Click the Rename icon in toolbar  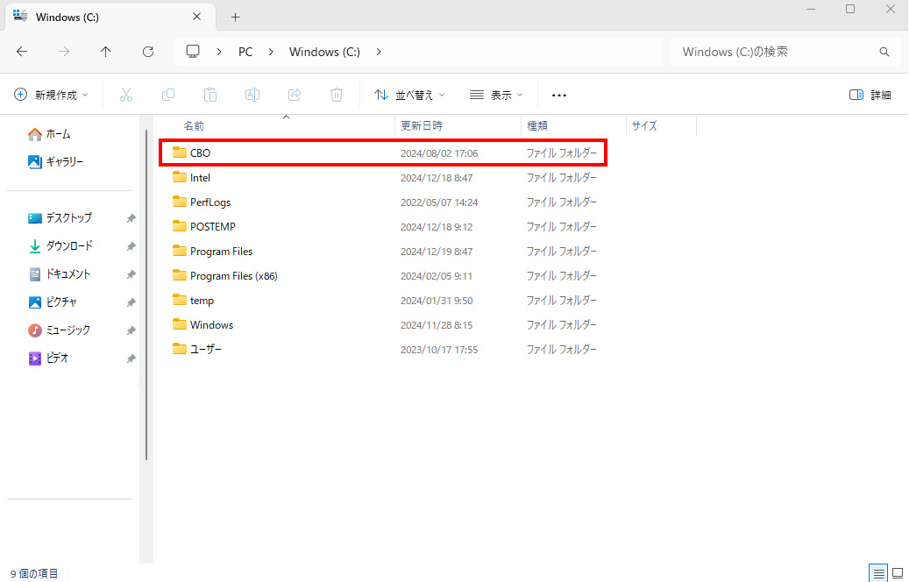pos(252,95)
